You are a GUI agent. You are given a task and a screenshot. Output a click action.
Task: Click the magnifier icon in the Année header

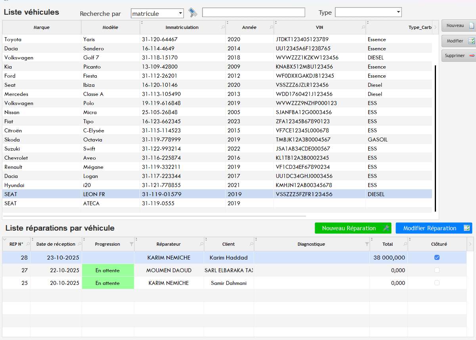tap(271, 27)
